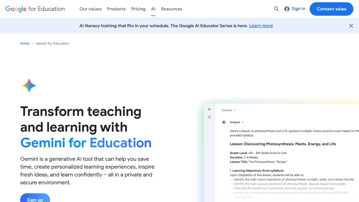359x202 pixels.
Task: Open the search magnifier icon
Action: pos(276,9)
